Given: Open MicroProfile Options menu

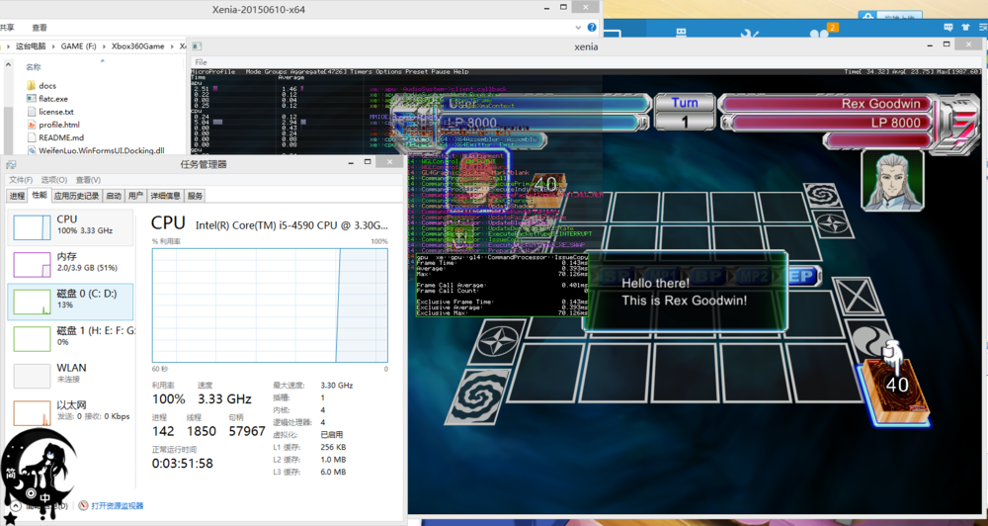Looking at the screenshot, I should [x=388, y=72].
